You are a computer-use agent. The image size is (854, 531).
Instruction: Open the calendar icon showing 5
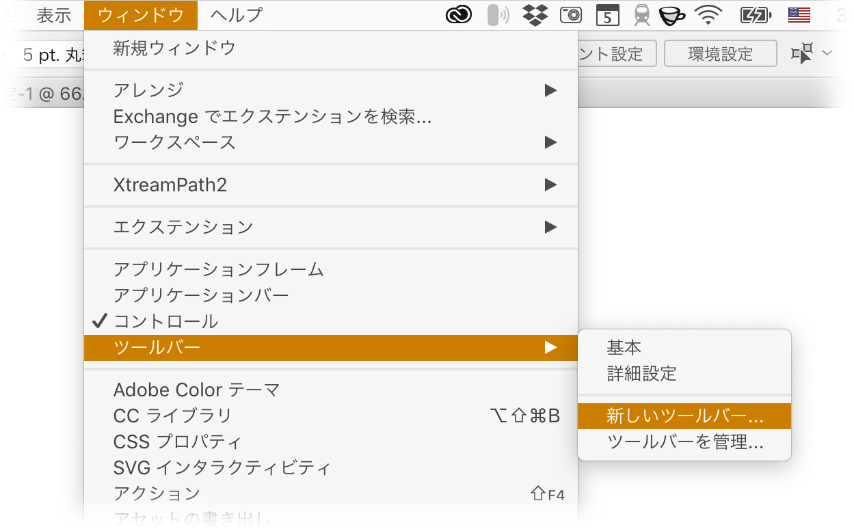coord(608,15)
